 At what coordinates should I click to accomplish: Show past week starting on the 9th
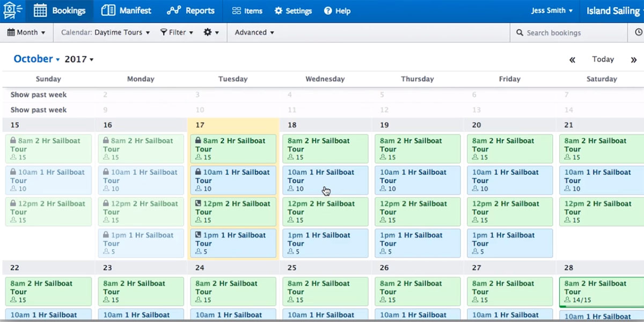point(39,110)
